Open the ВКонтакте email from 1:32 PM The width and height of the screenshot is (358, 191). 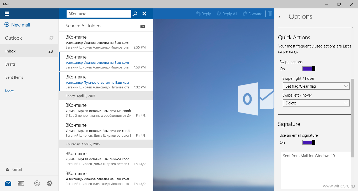(106, 82)
